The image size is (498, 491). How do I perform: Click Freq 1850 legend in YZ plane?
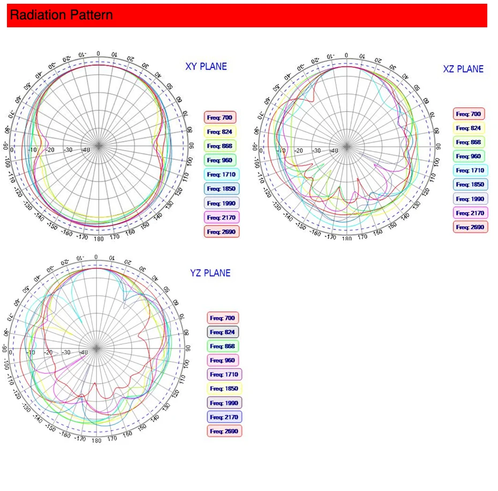(x=224, y=388)
